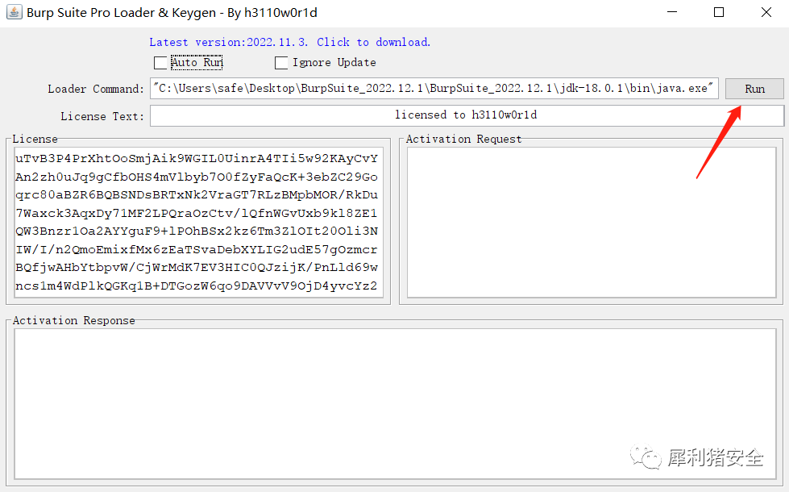Click the license line starting ncs1m4WdPlk
This screenshot has height=492, width=789.
[x=197, y=286]
